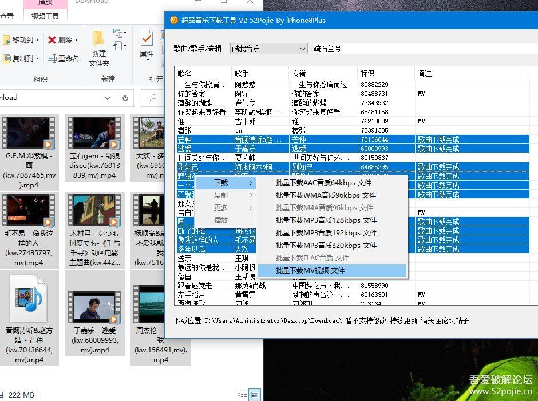Click the 备注 column header

click(472, 73)
